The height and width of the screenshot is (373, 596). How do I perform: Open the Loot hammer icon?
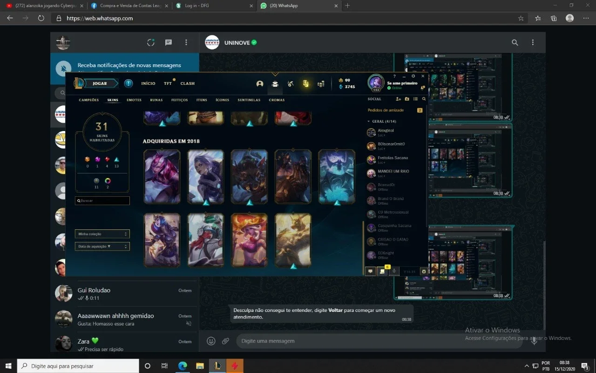pyautogui.click(x=290, y=84)
